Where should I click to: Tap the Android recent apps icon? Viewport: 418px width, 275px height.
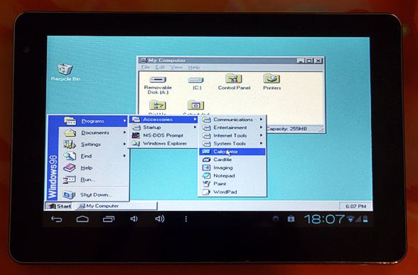[x=109, y=219]
